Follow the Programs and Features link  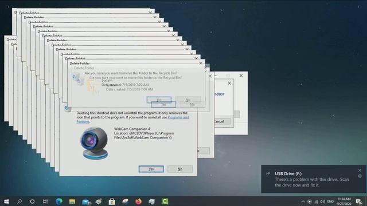[132, 120]
